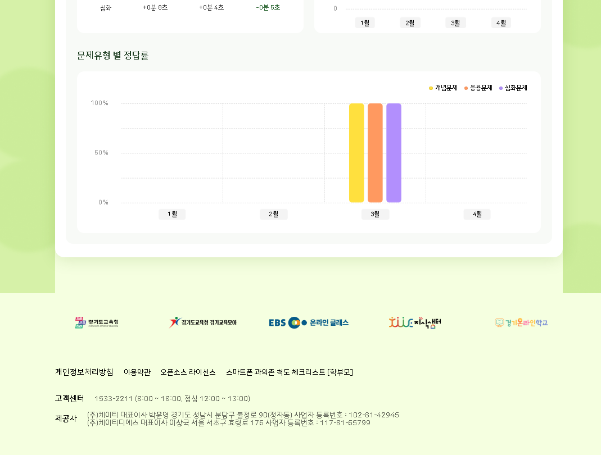Select the 4월 label in accuracy chart
This screenshot has width=601, height=455.
click(x=477, y=214)
